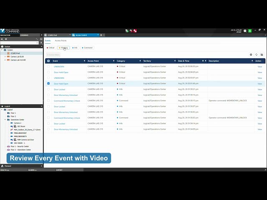Click the table settings gear icon
This screenshot has width=267, height=200.
coord(251,55)
